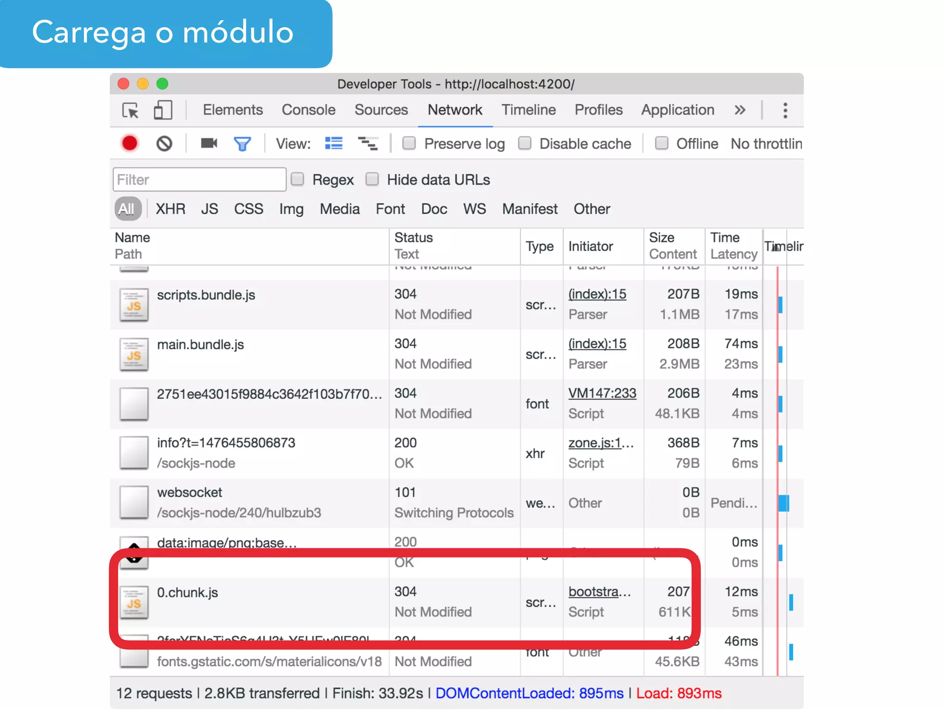
Task: Filter requests by Doc
Action: tap(434, 209)
